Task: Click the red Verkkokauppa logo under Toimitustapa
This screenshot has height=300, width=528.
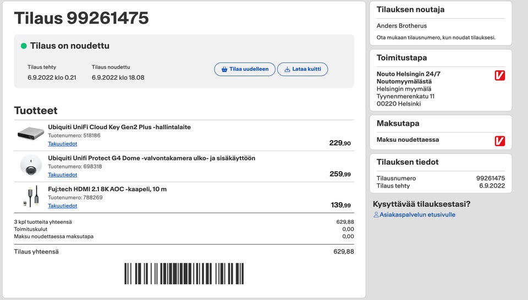Action: click(x=499, y=75)
